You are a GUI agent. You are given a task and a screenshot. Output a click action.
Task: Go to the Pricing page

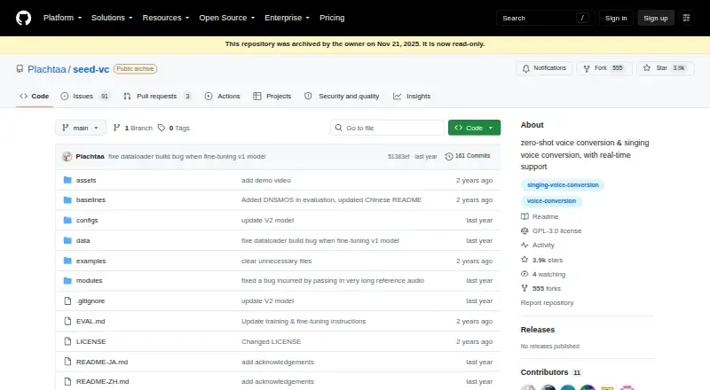click(x=332, y=18)
